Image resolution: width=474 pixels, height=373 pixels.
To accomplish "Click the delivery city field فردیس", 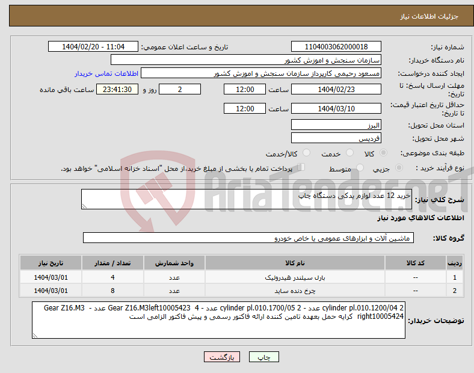I will click(x=336, y=138).
